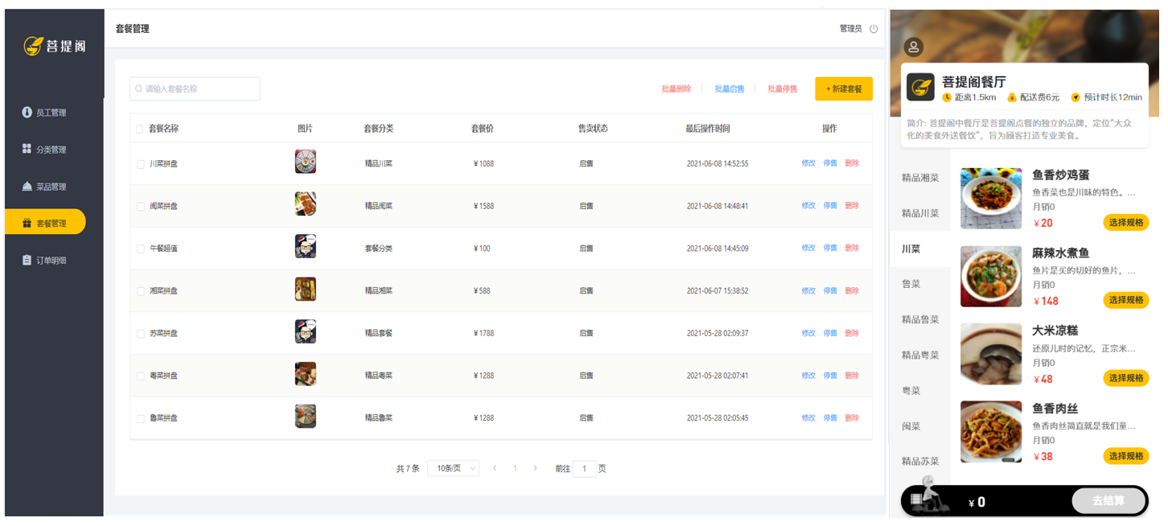Click the user avatar icon on the mobile preview
The height and width of the screenshot is (526, 1168).
[x=913, y=47]
